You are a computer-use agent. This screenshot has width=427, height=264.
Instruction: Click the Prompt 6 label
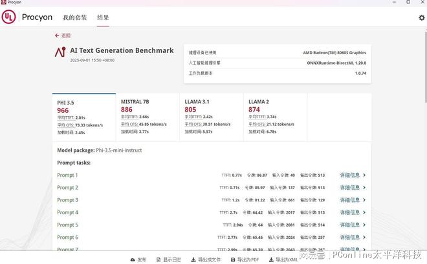[x=67, y=238]
